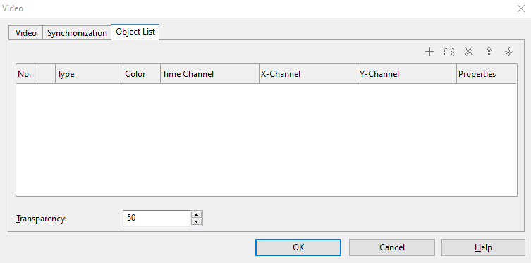
Task: Delete the selected object with X icon
Action: click(x=469, y=51)
